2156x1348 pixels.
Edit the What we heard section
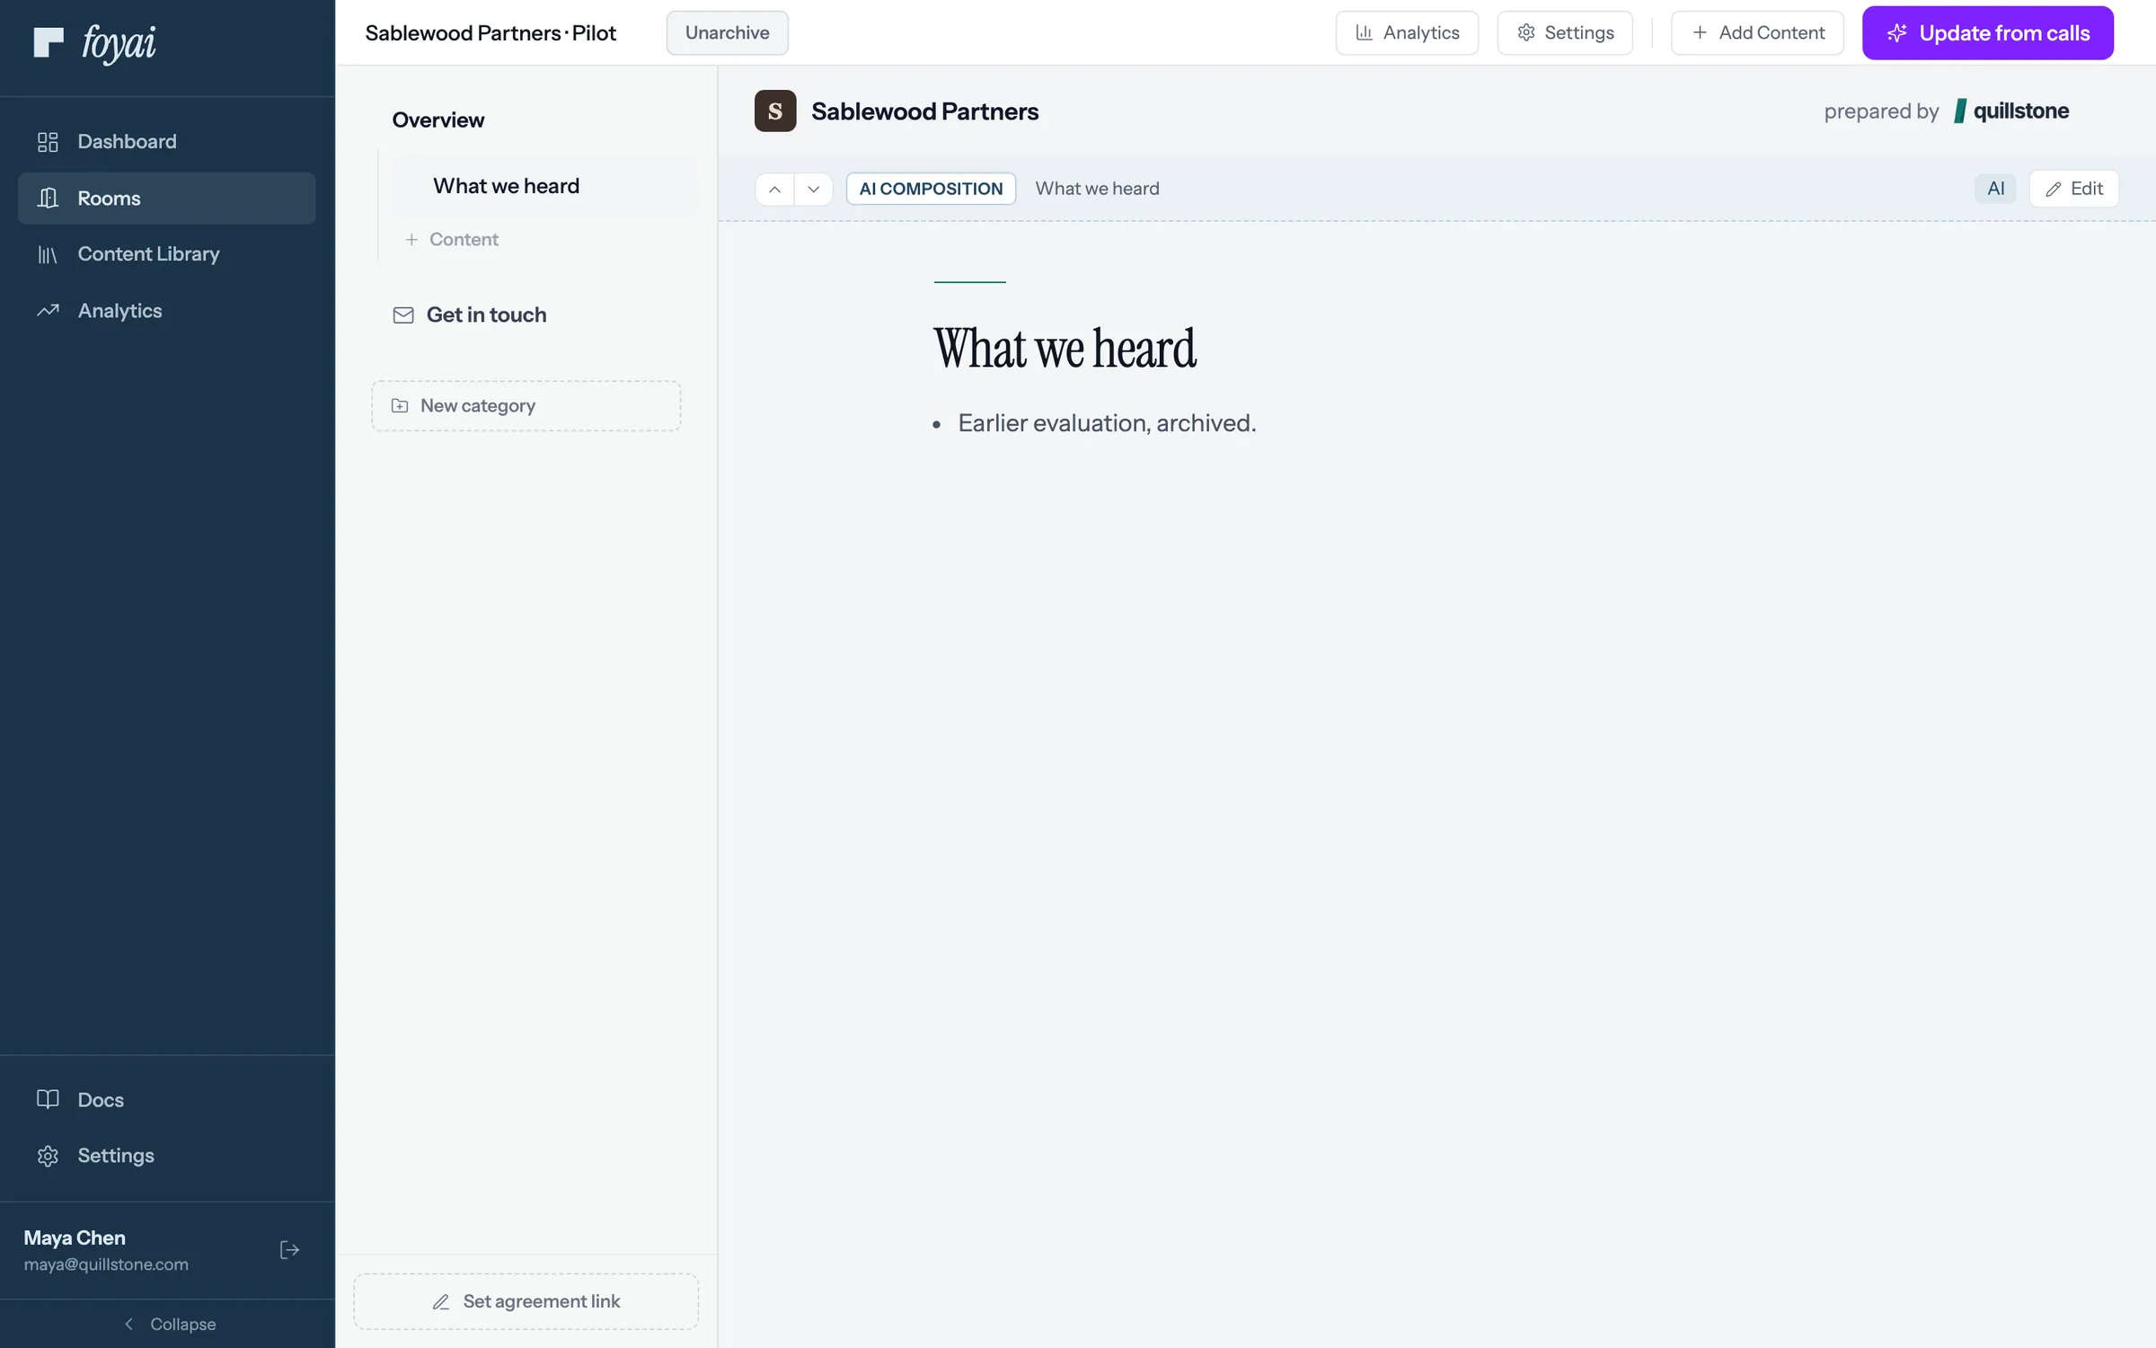2073,189
